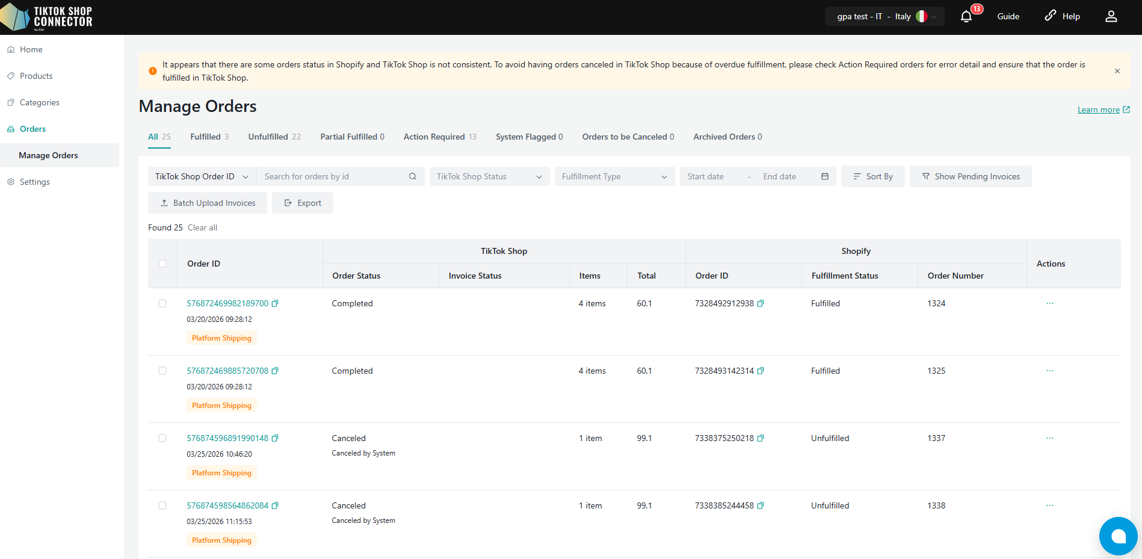Switch to the All orders tab
The width and height of the screenshot is (1142, 559).
(159, 137)
